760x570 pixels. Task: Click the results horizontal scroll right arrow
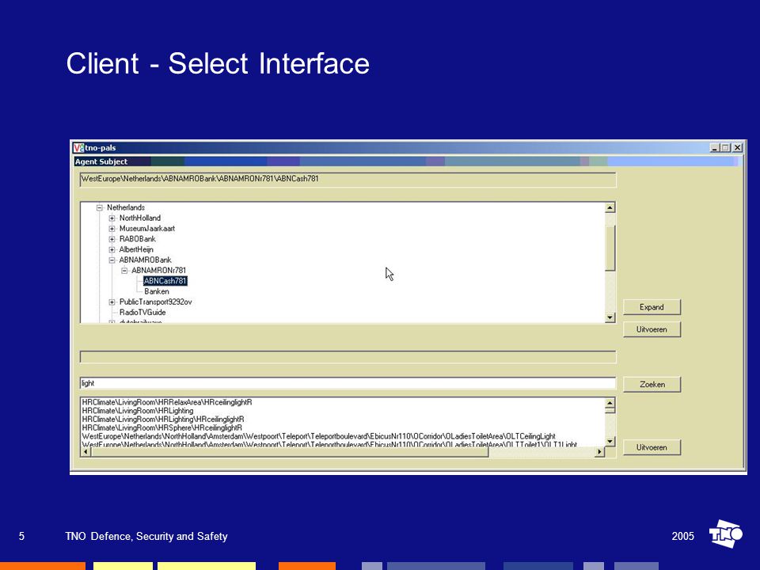point(599,452)
